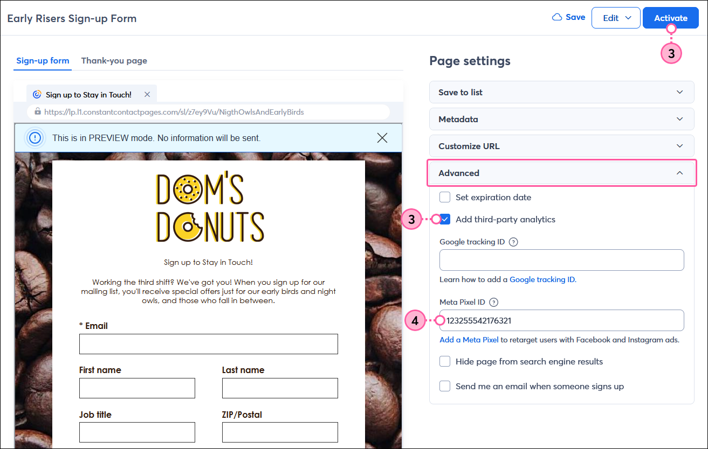
Task: Click the cloud Save icon
Action: point(557,17)
